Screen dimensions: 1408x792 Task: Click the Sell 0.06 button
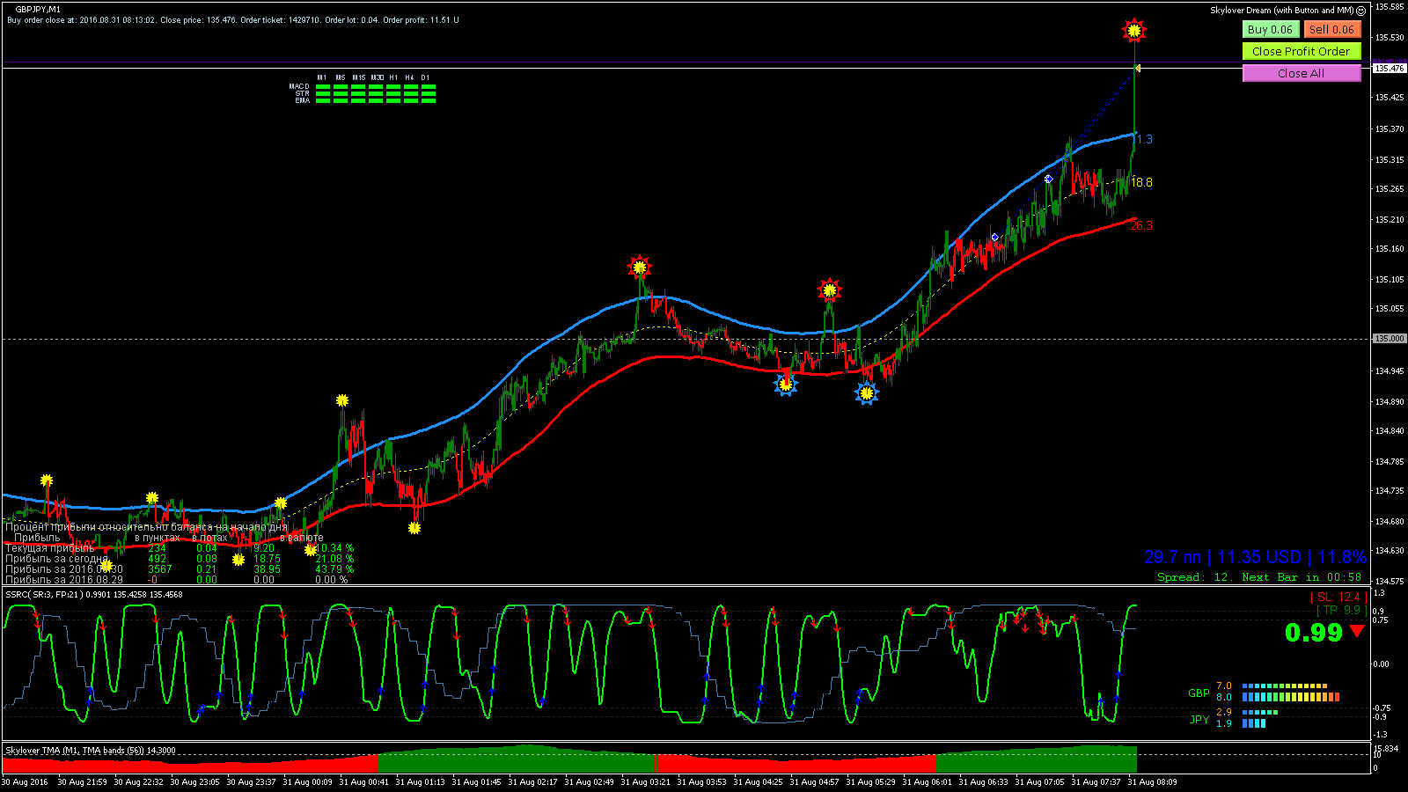[1331, 29]
